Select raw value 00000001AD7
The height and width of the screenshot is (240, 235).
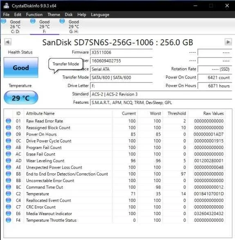click(x=208, y=134)
